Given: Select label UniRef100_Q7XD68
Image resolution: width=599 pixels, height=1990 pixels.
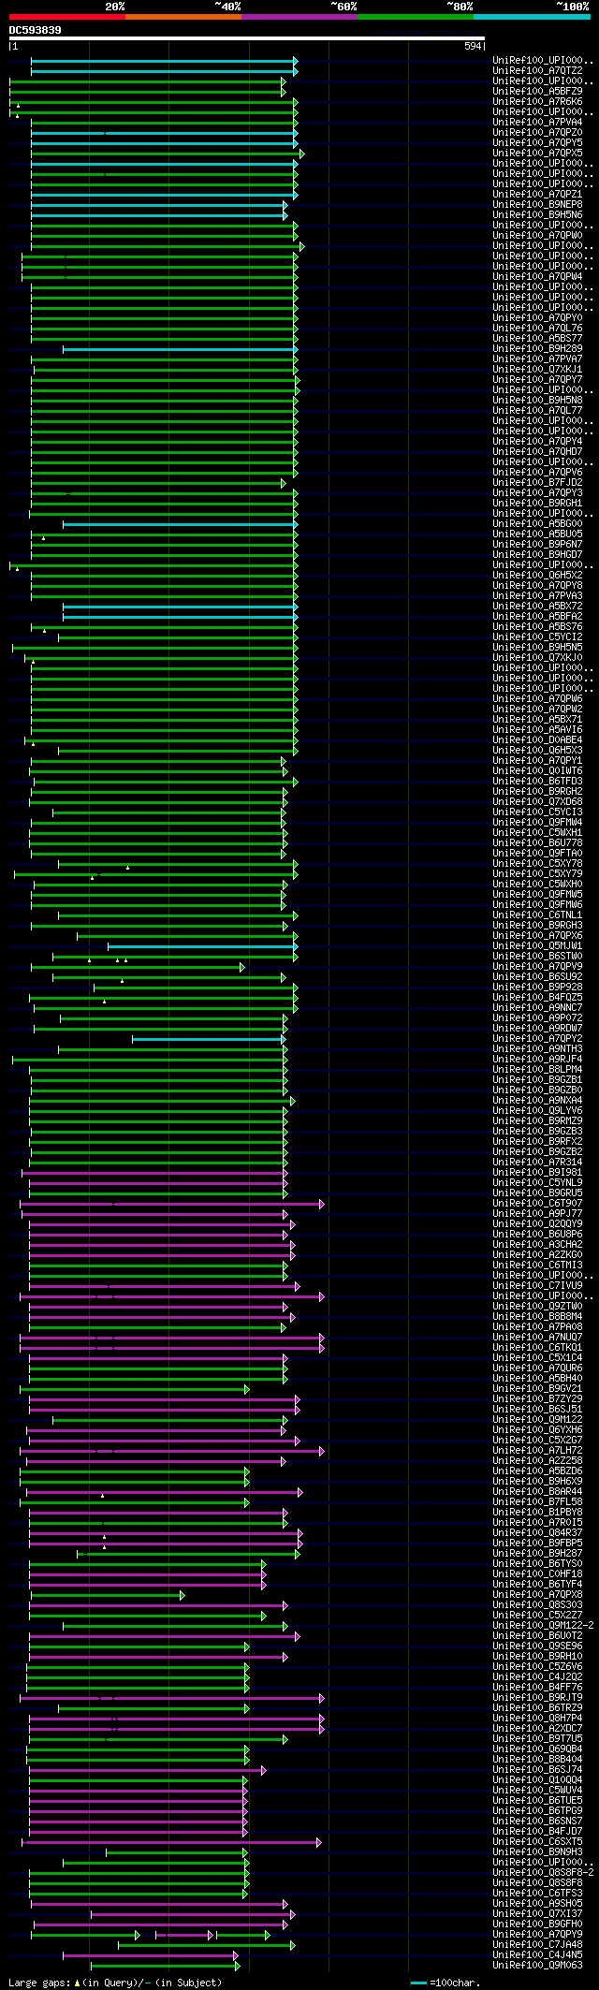Looking at the screenshot, I should [x=537, y=802].
